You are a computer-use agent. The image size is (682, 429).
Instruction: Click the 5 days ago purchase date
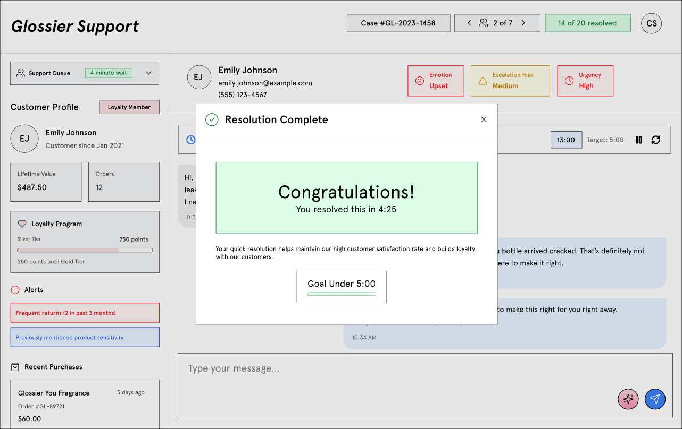point(131,392)
